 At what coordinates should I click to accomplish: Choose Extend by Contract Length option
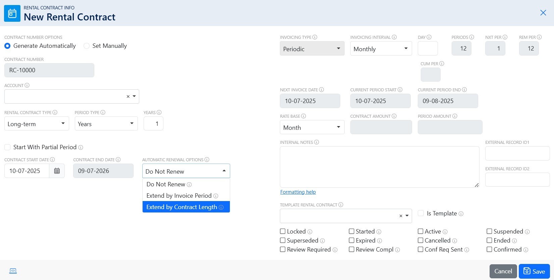[182, 207]
